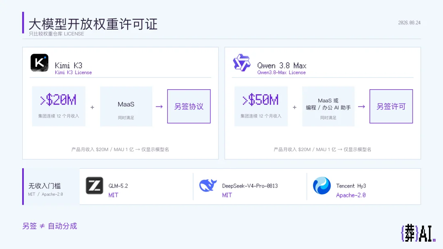The height and width of the screenshot is (249, 443).
Task: Click the Kimi K logo icon
Action: pyautogui.click(x=39, y=63)
